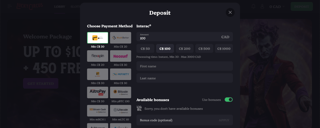Screen dimensions: 320x128
Task: Focus the Amount input field
Action: (185, 37)
